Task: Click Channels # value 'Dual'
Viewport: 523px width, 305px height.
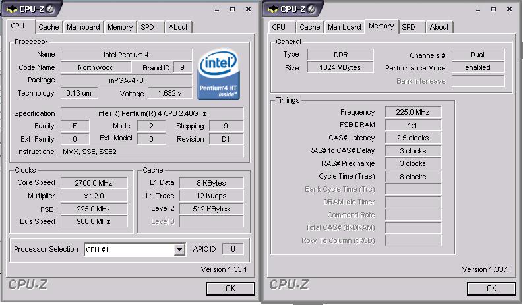Action: (x=477, y=55)
